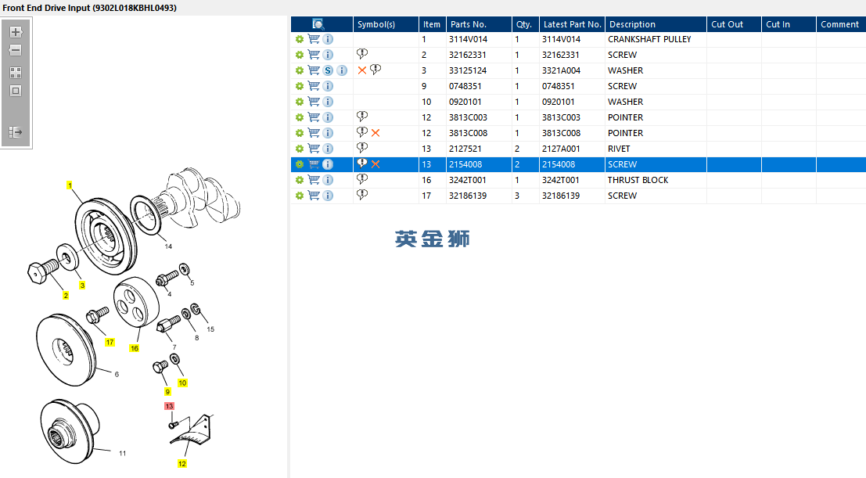This screenshot has height=478, width=866.
Task: Select callout 9 on the diagram
Action: pos(167,392)
